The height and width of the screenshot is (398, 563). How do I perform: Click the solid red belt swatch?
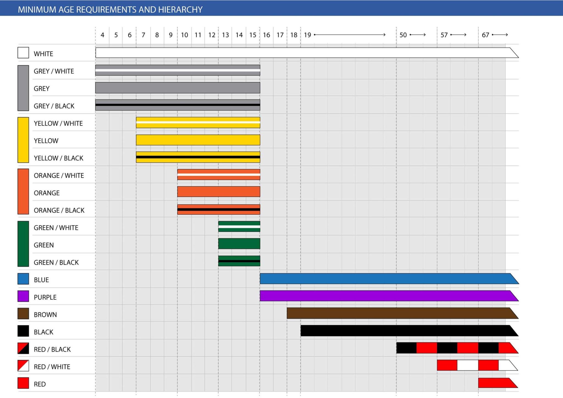pyautogui.click(x=23, y=383)
